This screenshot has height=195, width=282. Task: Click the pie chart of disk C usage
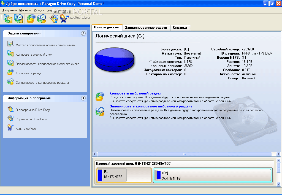pos(114,60)
